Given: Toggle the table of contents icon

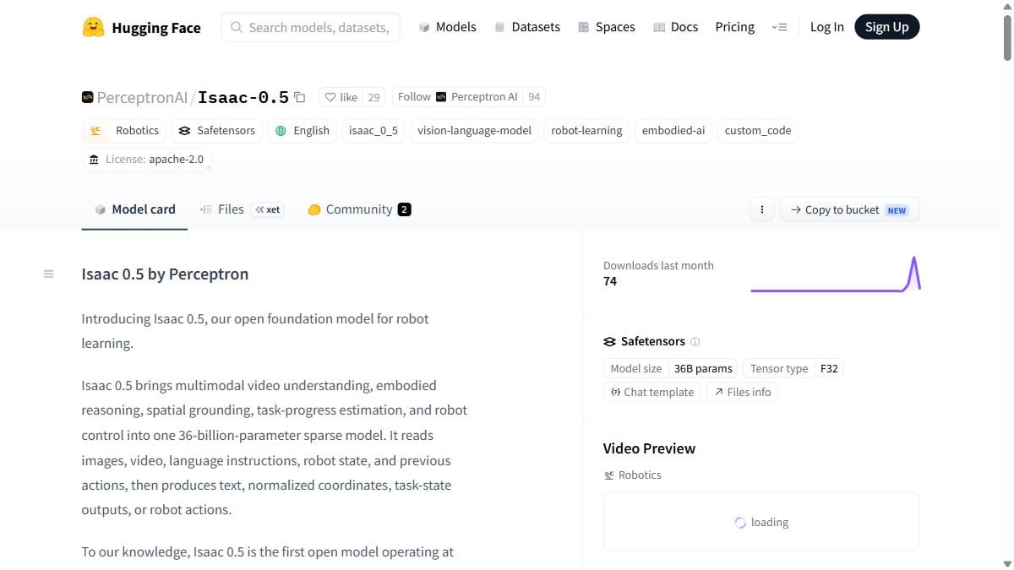Looking at the screenshot, I should (49, 274).
